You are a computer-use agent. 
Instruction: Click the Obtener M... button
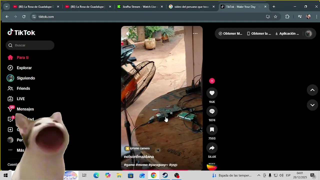(x=230, y=33)
